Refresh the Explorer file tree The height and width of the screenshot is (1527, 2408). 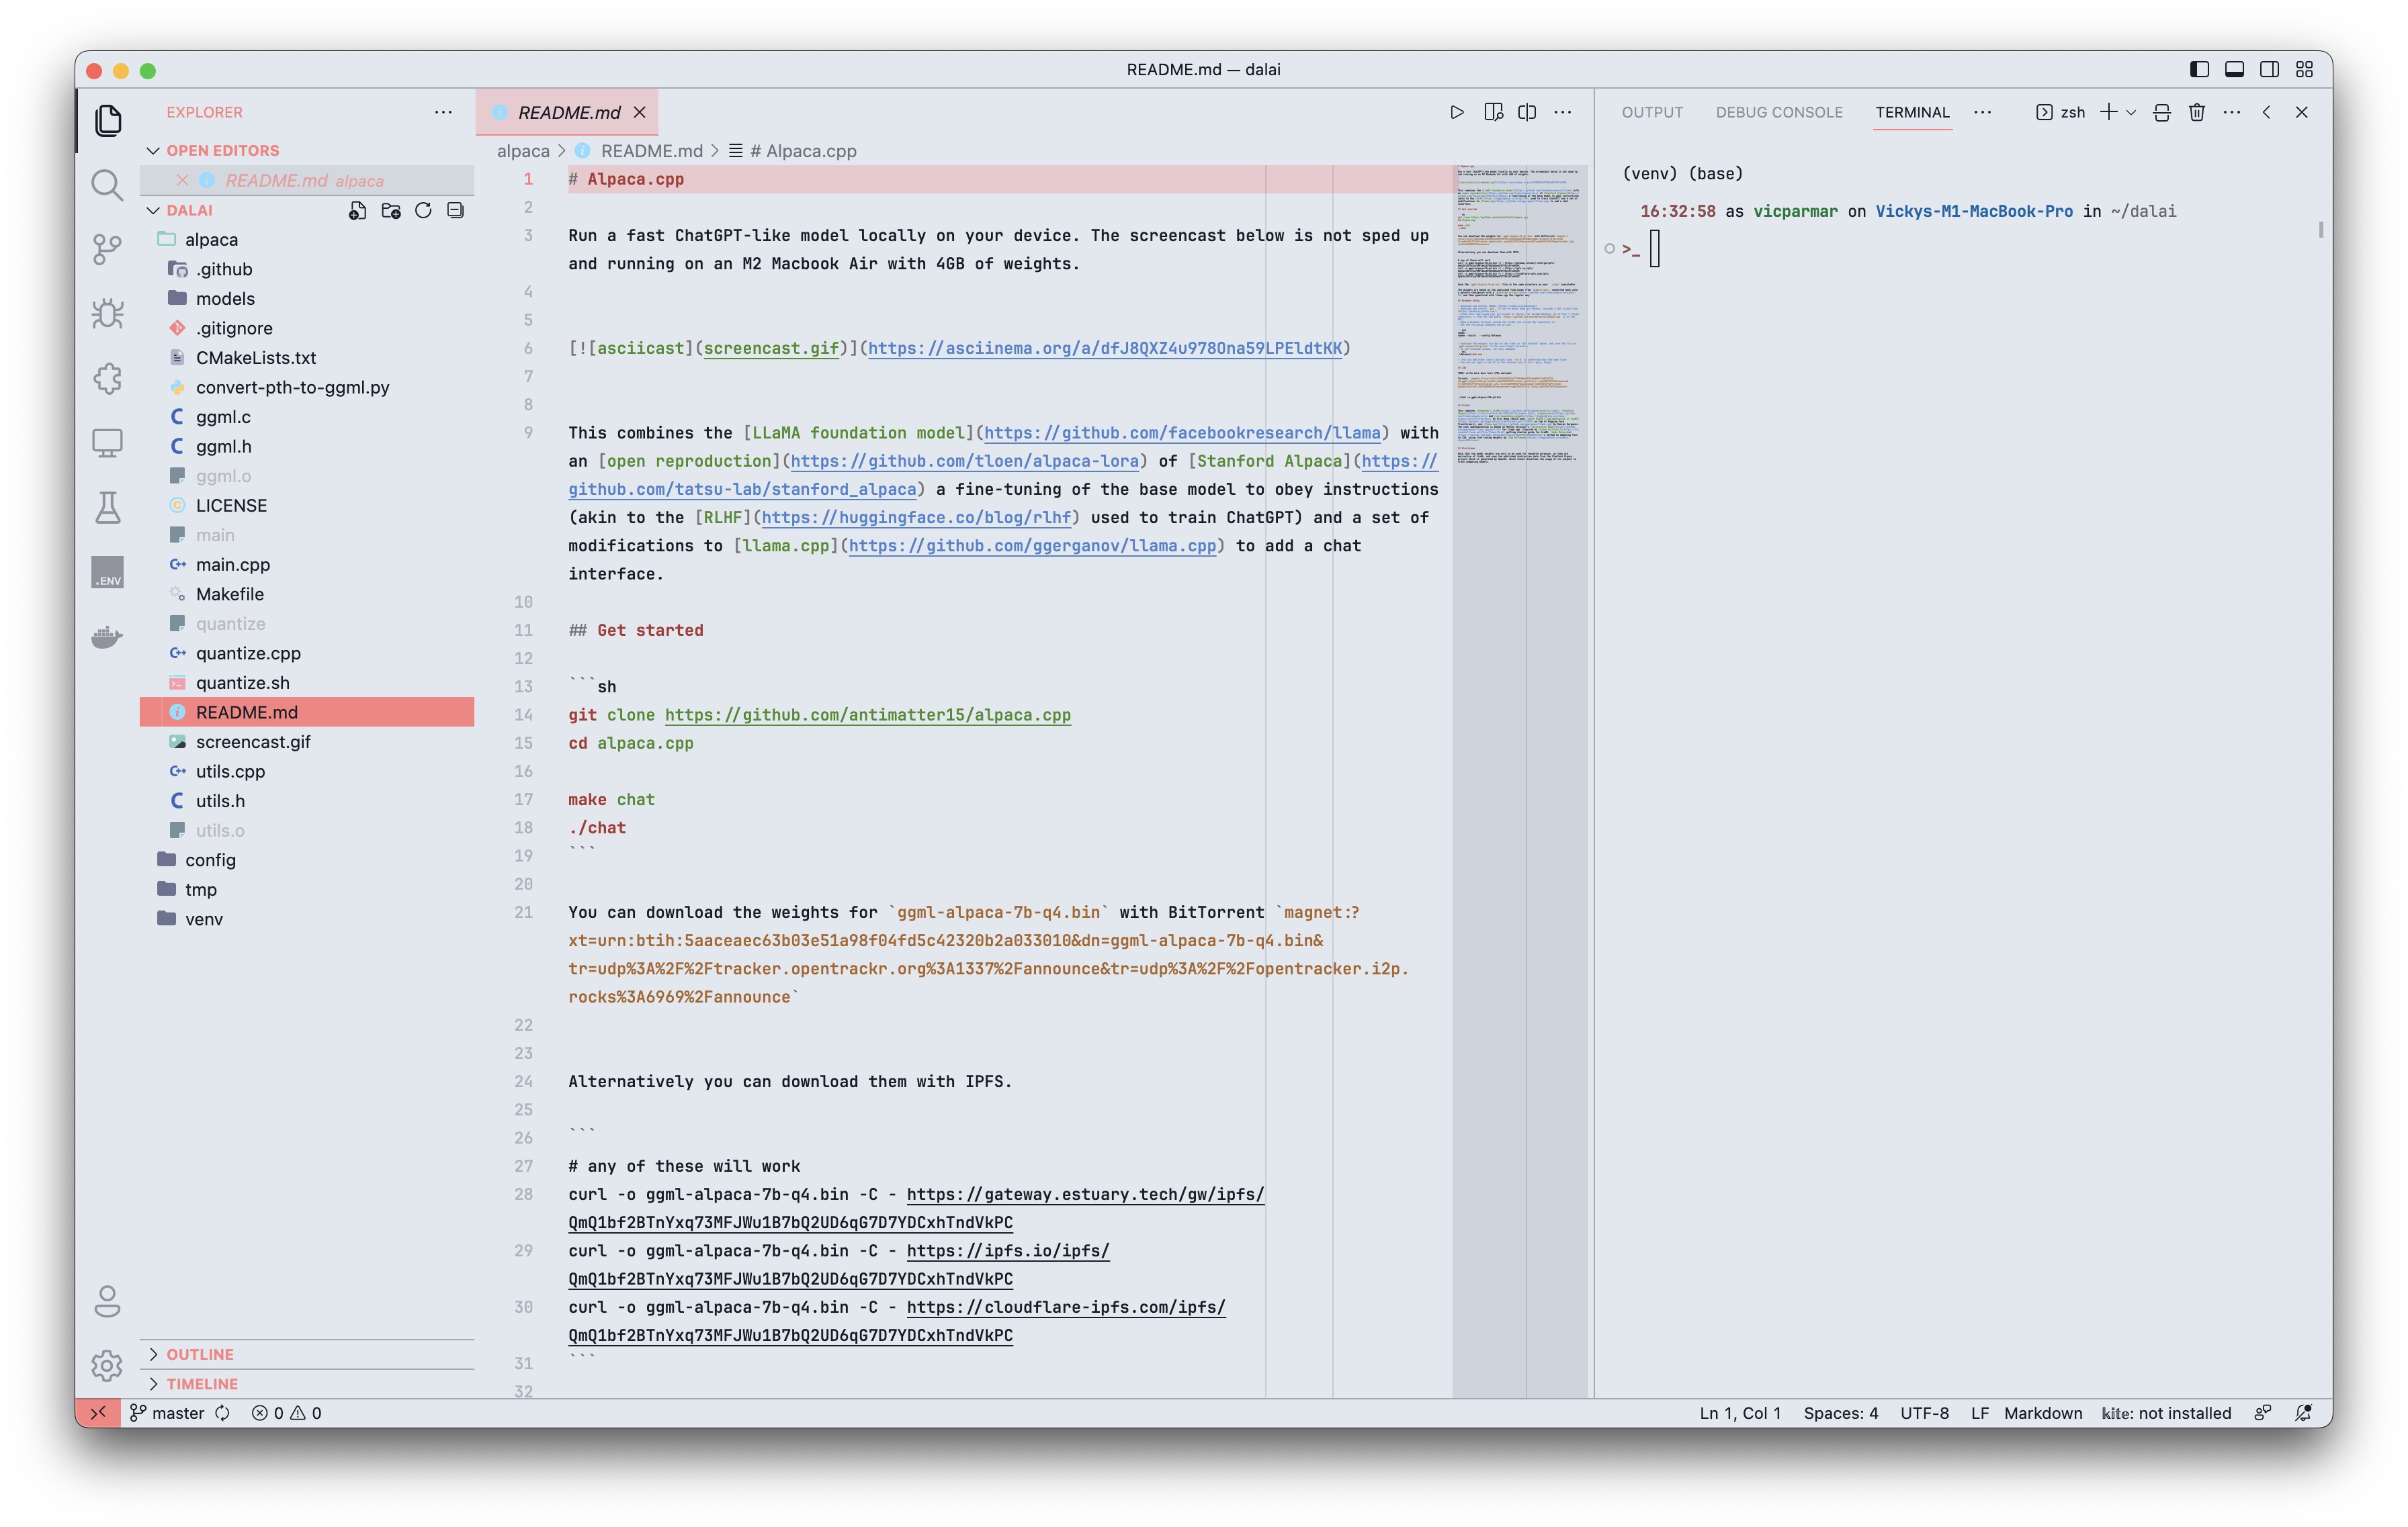(x=423, y=210)
